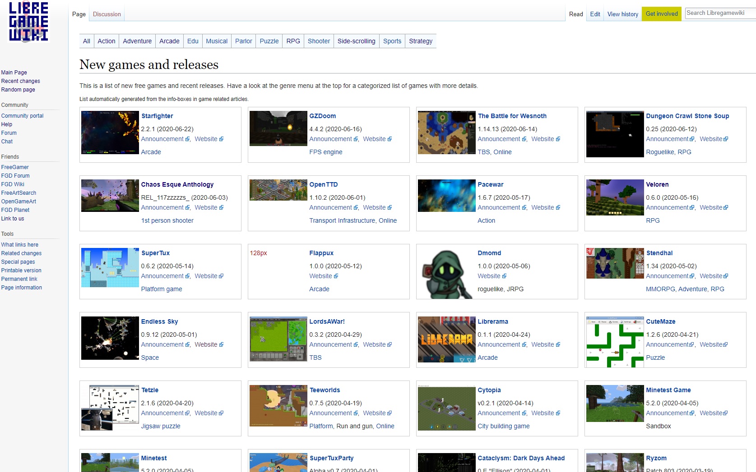
Task: Open the View history tab
Action: click(x=622, y=14)
